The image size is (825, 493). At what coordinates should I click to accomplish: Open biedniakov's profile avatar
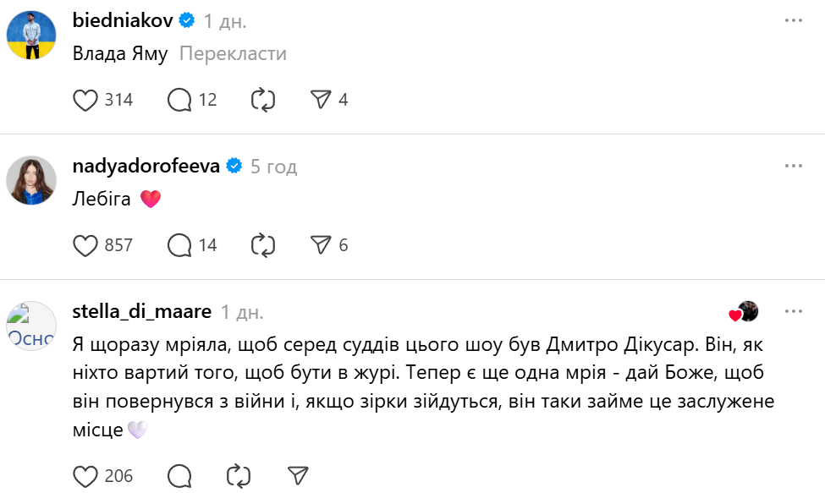pyautogui.click(x=32, y=35)
